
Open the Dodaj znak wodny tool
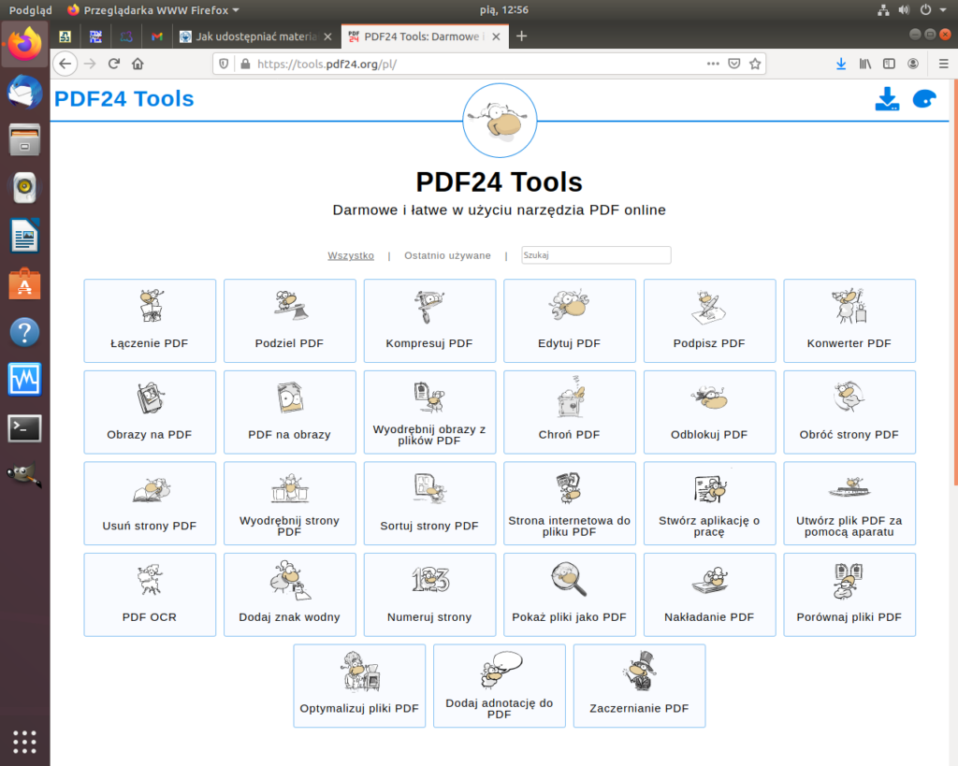pos(290,595)
